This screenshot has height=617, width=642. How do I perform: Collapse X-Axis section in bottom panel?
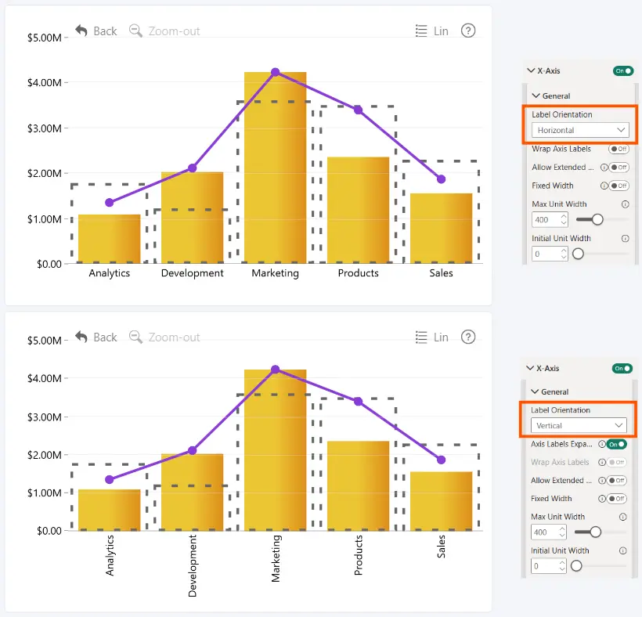pyautogui.click(x=530, y=368)
